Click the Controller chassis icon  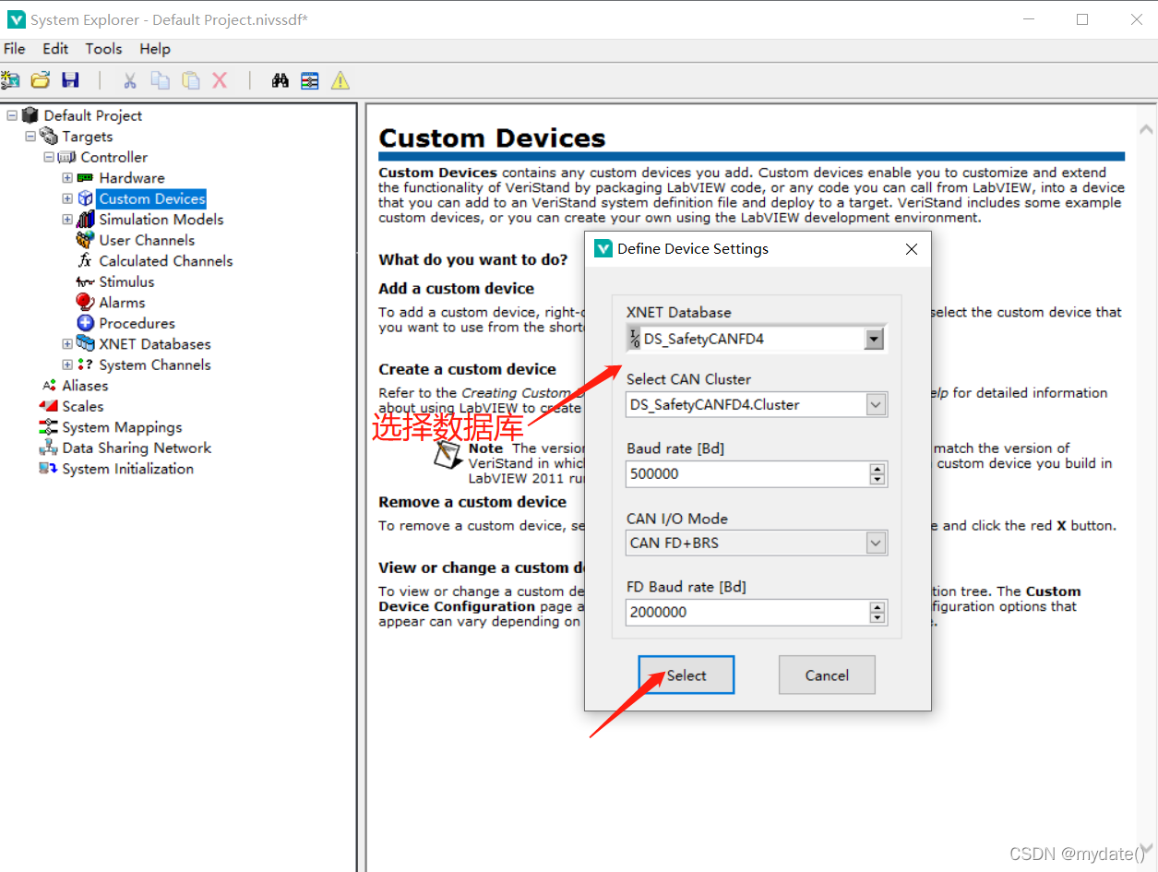click(67, 157)
